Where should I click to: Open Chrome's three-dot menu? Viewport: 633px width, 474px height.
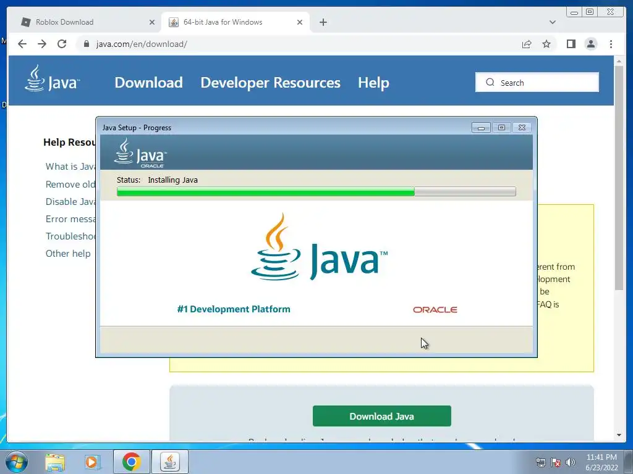click(x=611, y=44)
